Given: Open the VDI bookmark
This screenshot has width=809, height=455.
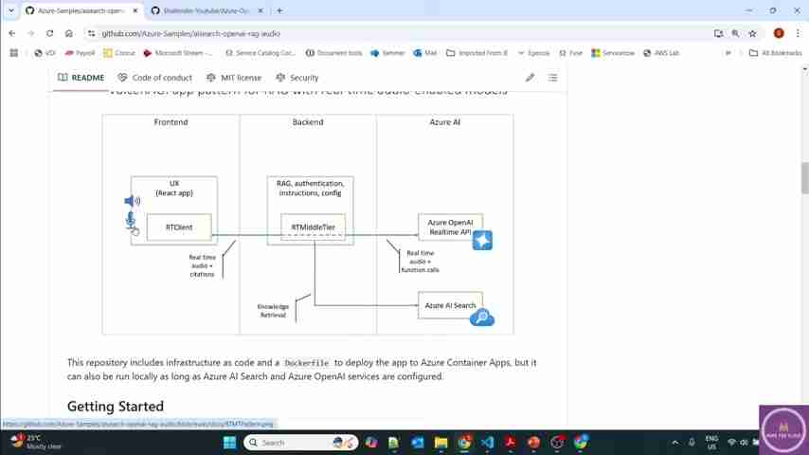Looking at the screenshot, I should [45, 53].
